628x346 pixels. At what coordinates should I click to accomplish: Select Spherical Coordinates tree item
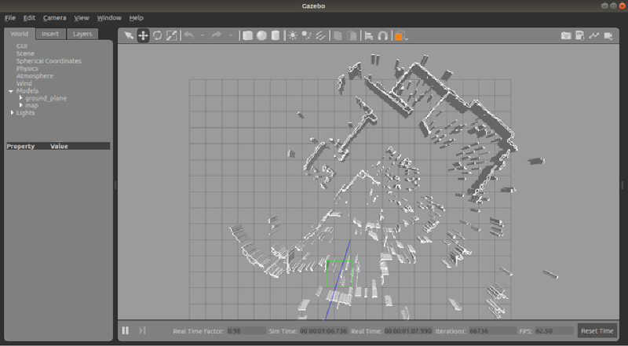[49, 61]
